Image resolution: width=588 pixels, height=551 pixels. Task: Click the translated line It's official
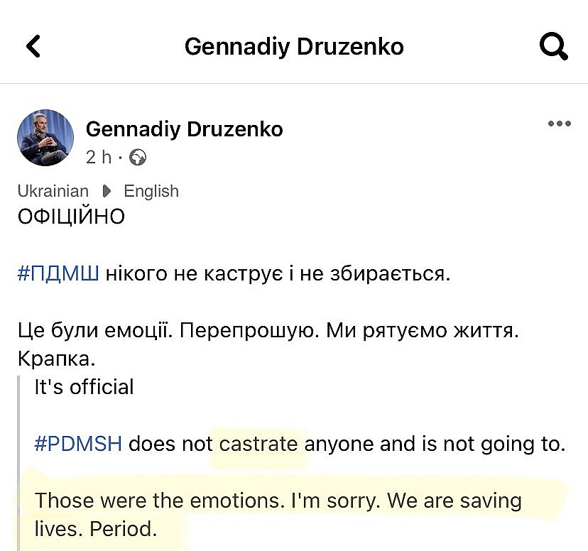coord(84,387)
